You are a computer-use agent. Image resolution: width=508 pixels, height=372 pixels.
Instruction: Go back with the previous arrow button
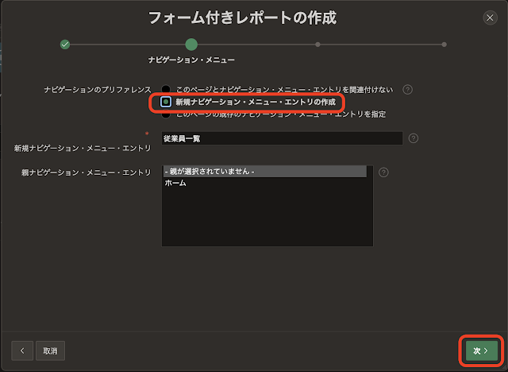click(x=22, y=351)
